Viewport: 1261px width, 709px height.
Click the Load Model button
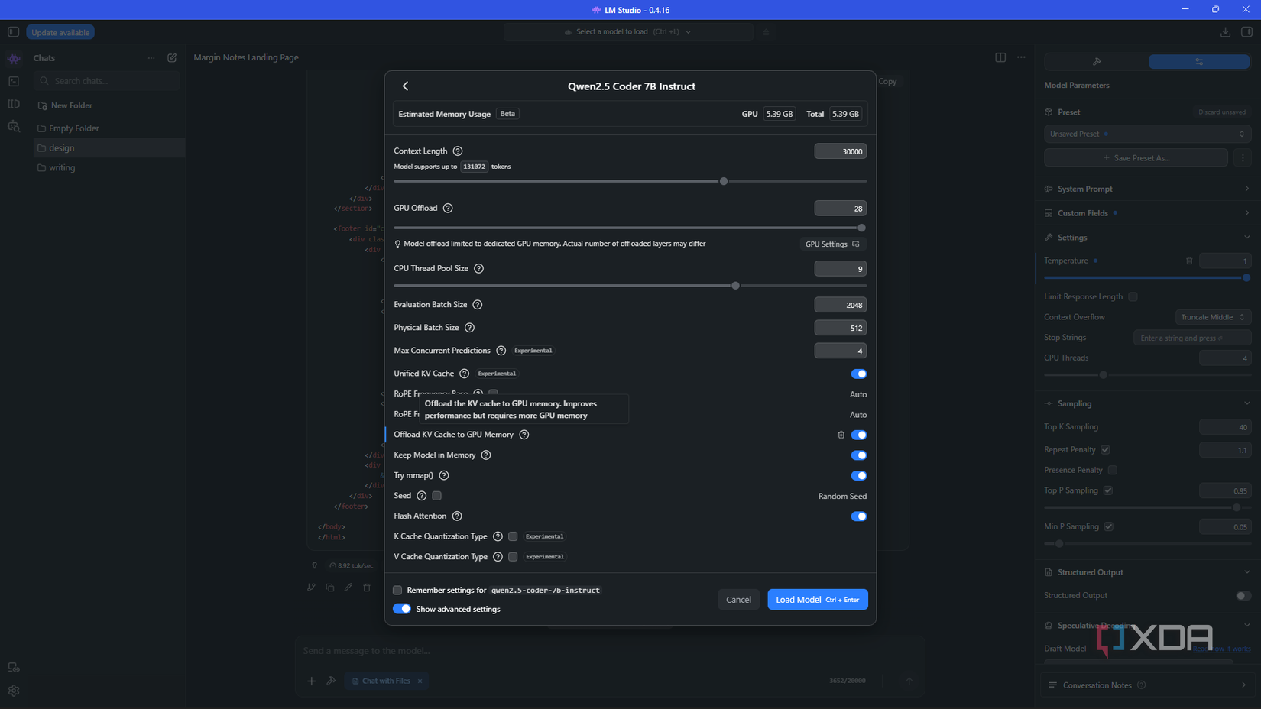pyautogui.click(x=818, y=600)
